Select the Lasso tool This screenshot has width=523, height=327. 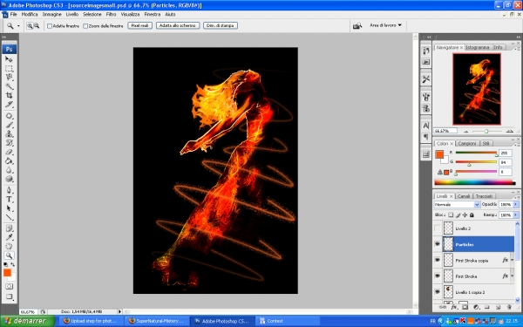(9, 78)
